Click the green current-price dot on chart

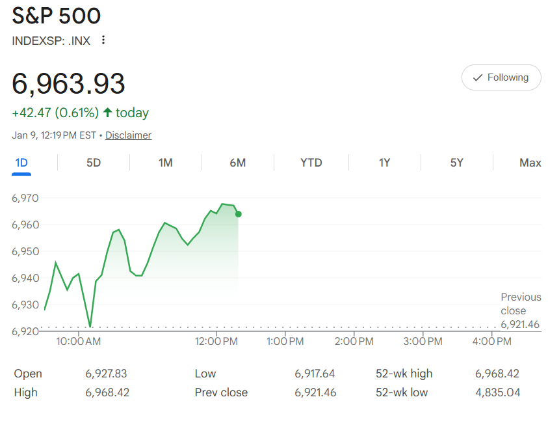coord(239,214)
